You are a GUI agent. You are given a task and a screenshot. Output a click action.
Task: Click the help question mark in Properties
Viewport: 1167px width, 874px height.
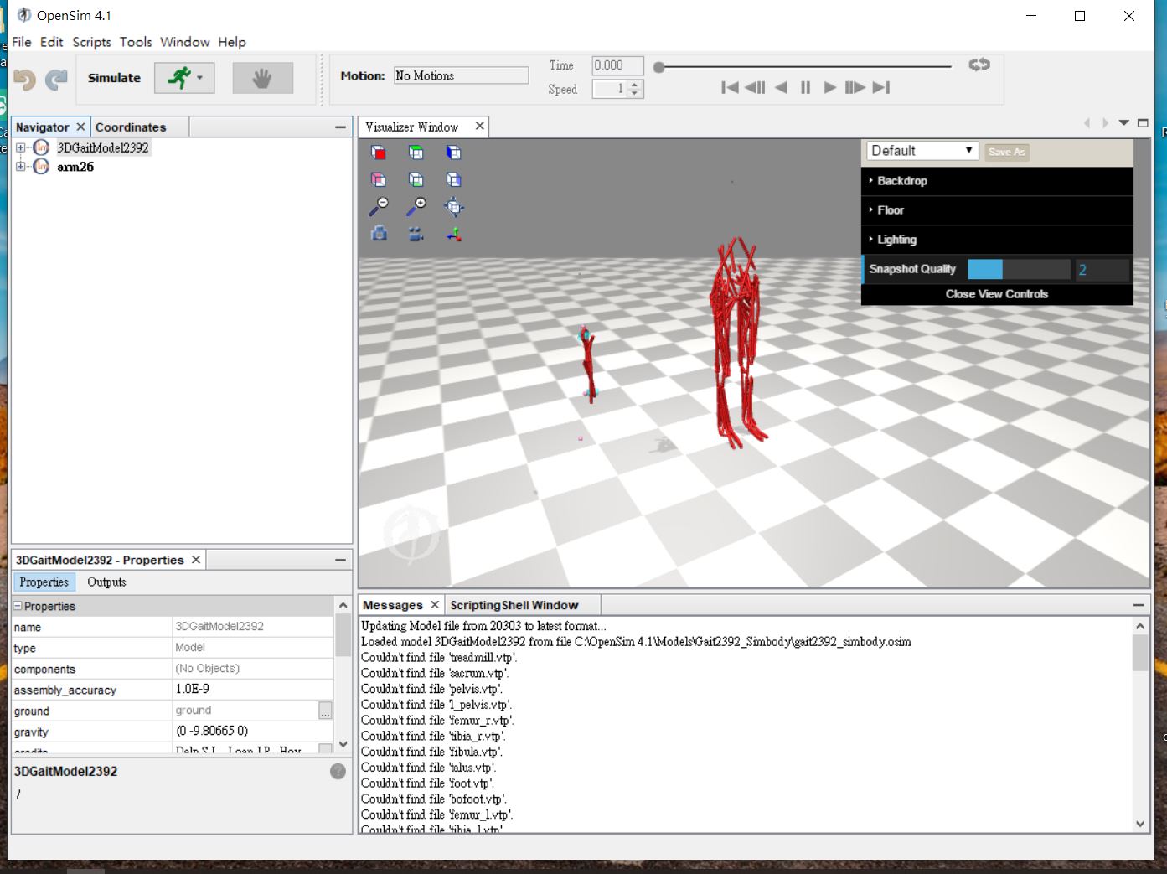(338, 772)
